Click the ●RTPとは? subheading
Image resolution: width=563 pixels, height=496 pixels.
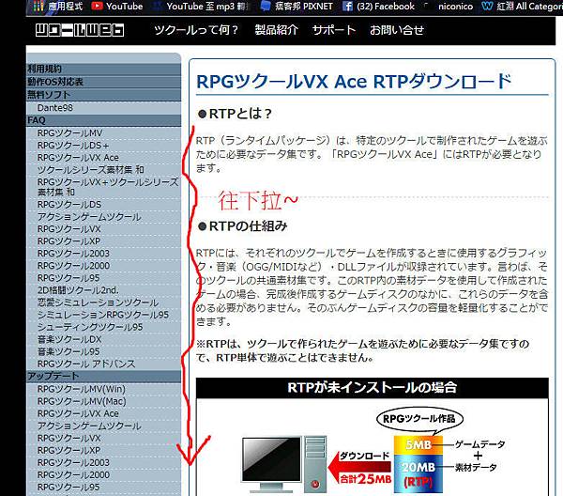coord(235,114)
